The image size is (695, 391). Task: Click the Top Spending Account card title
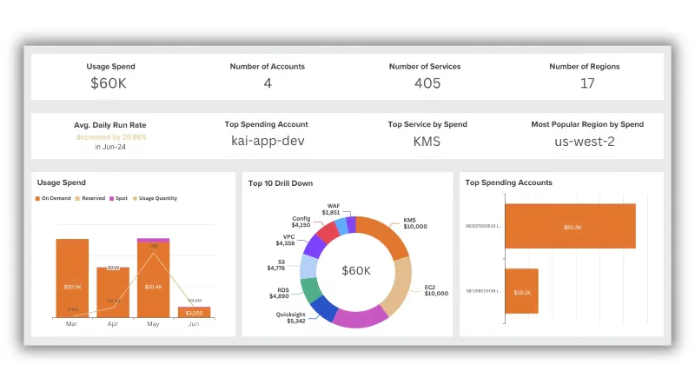click(267, 124)
